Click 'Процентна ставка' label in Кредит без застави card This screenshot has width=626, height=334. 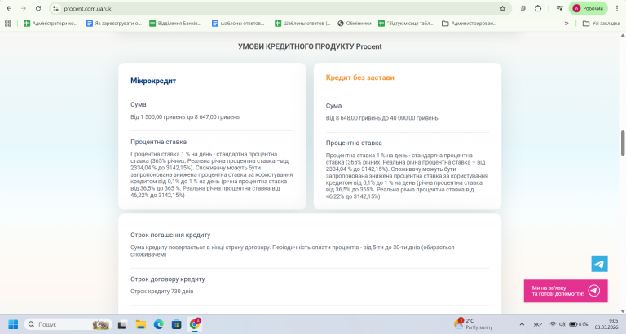point(354,143)
